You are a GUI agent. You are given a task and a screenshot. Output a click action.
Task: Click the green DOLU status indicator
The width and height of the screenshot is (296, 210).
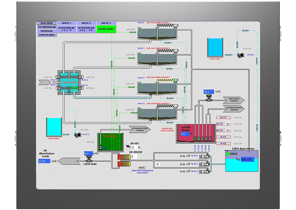click(228, 154)
